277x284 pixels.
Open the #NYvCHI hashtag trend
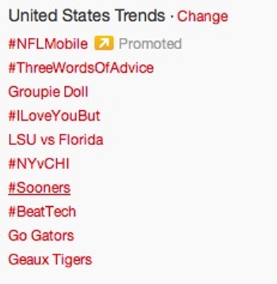39,163
